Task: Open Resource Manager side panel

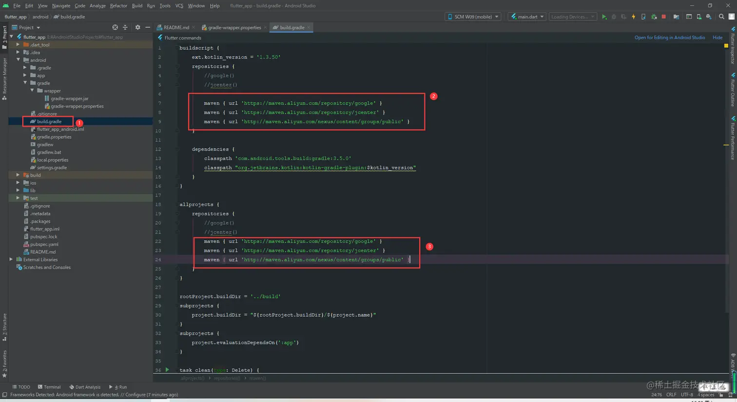Action: pos(4,78)
